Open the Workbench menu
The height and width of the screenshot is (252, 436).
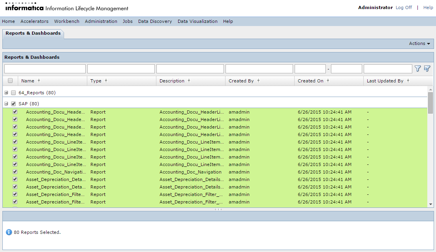[x=67, y=21]
